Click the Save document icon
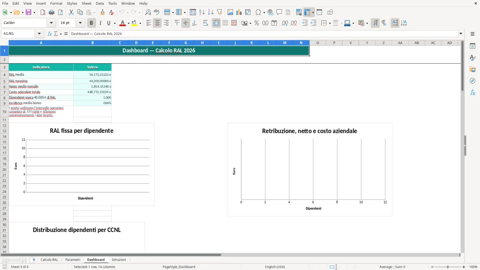 point(28,12)
